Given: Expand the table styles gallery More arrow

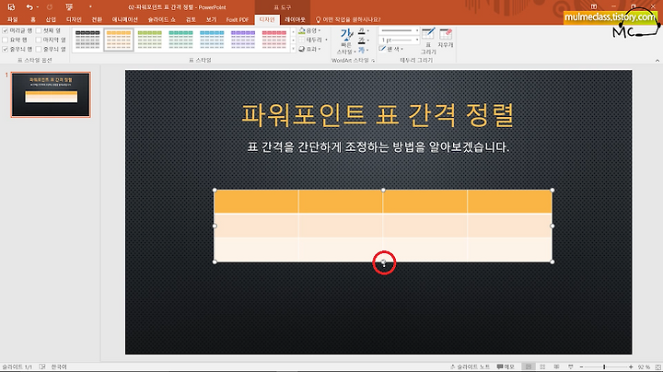Looking at the screenshot, I should tap(293, 49).
